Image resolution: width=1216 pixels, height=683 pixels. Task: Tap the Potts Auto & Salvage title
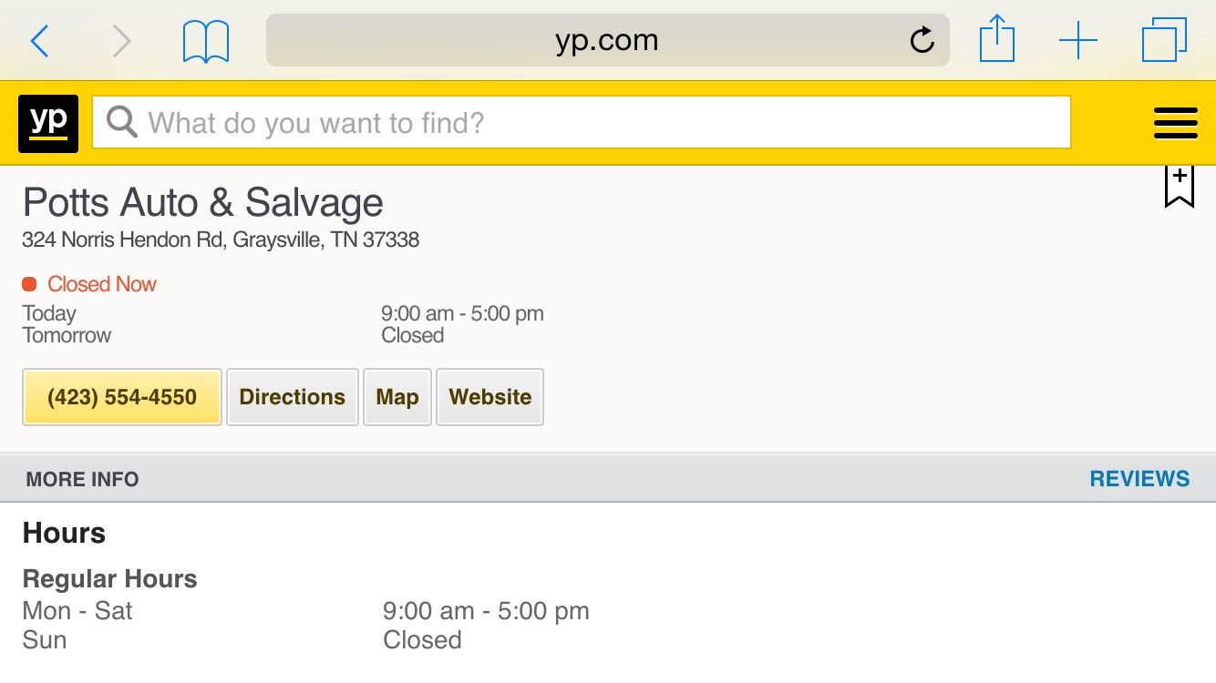pyautogui.click(x=202, y=202)
